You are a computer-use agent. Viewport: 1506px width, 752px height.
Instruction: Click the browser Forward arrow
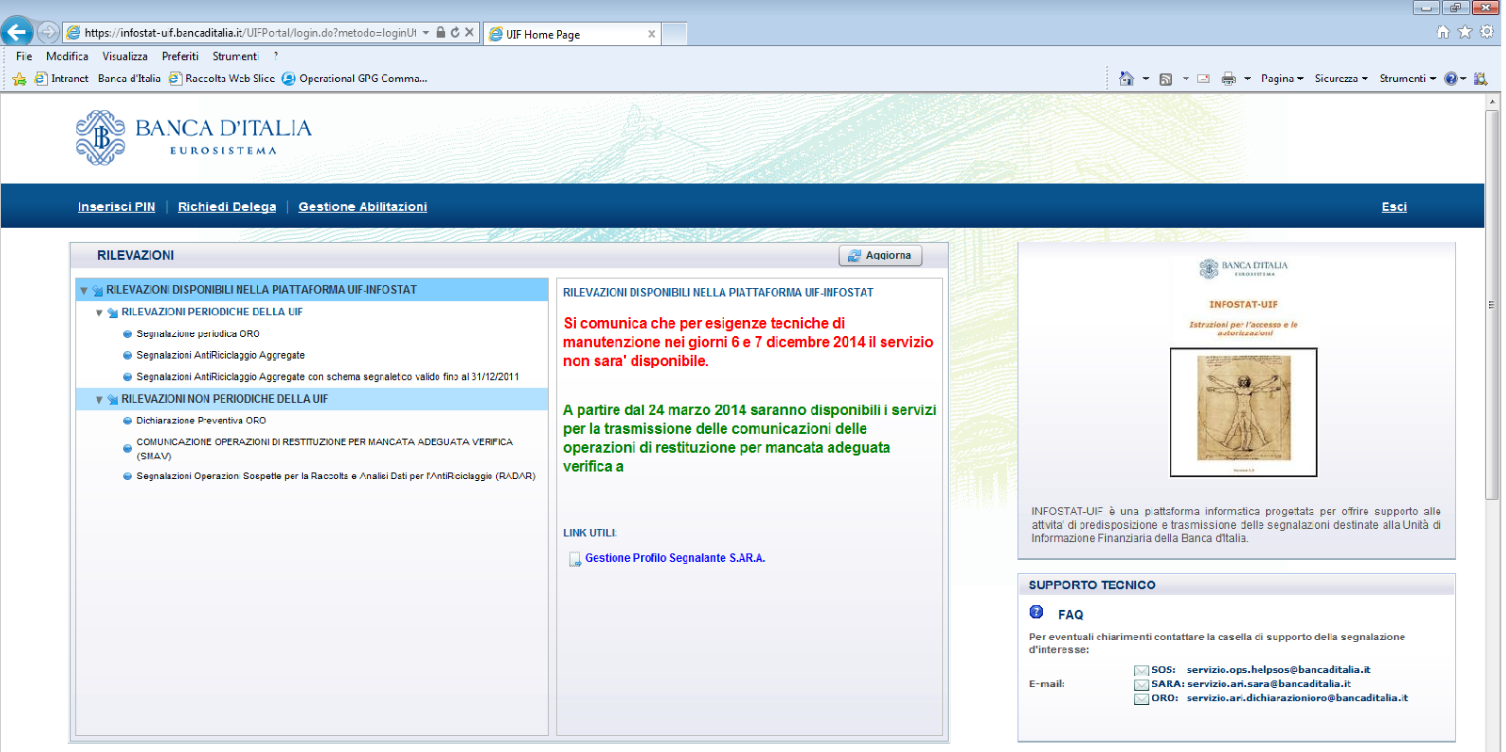(x=48, y=32)
